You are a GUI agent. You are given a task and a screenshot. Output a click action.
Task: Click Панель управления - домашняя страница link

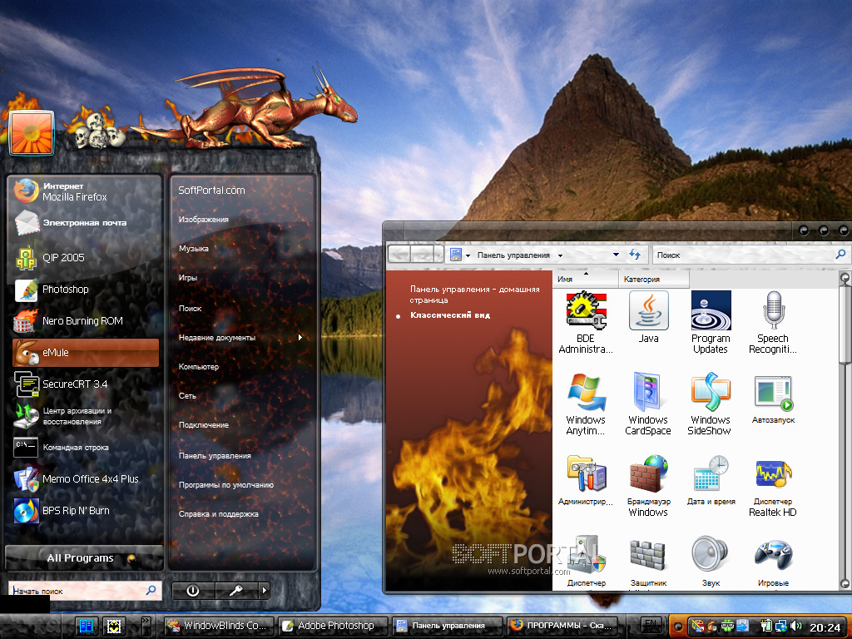coord(474,295)
